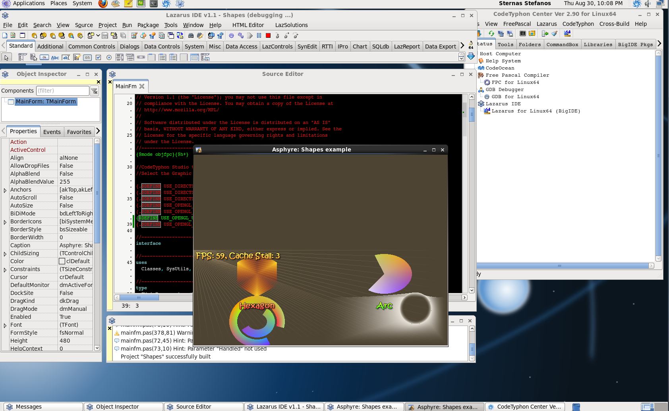
Task: Click the binoculars Find icon
Action: click(x=191, y=35)
